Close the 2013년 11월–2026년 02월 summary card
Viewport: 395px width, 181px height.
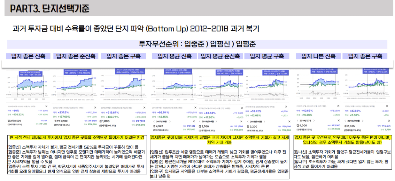[144, 108]
